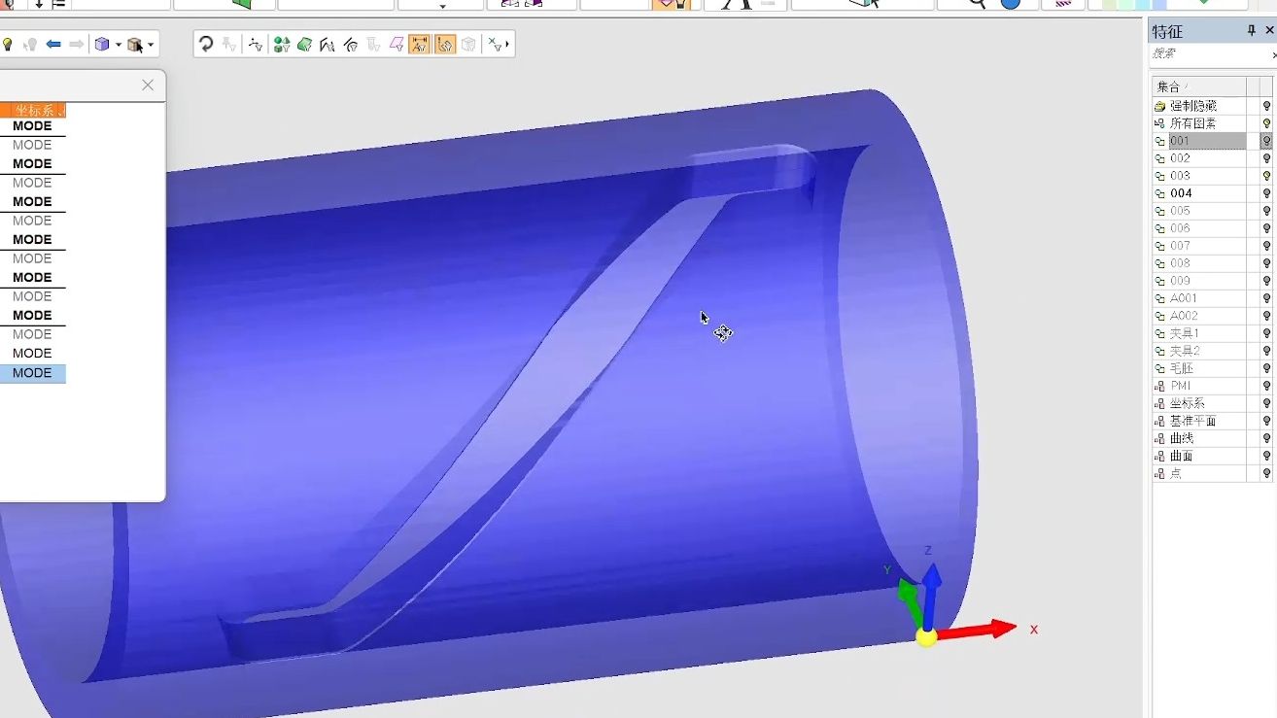Expand the filter toolbar overflow arrow
The height and width of the screenshot is (718, 1277).
pos(507,44)
